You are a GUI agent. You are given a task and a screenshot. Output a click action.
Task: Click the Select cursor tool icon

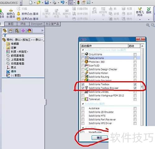pyautogui.click(x=70, y=2)
